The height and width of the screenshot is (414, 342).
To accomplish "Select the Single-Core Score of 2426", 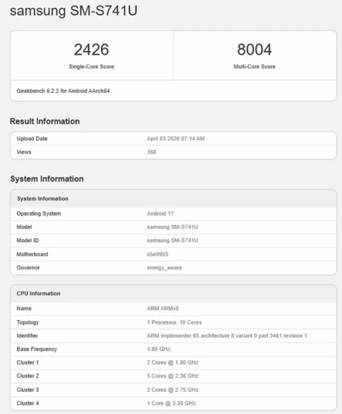I will 91,49.
